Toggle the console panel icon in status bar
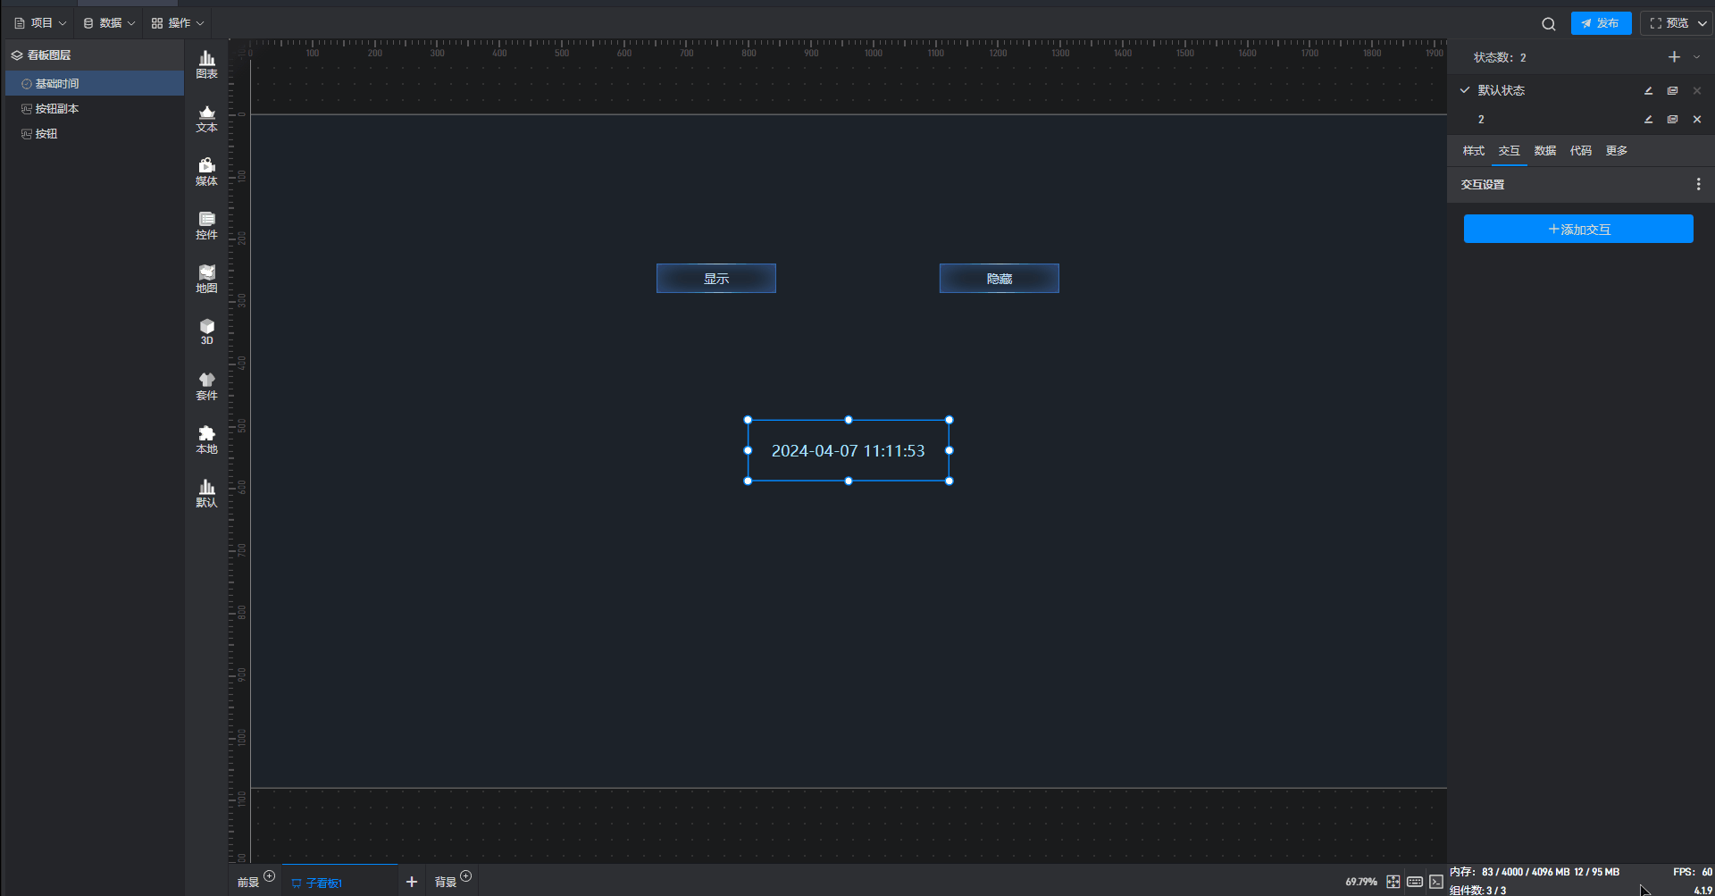Viewport: 1715px width, 896px height. [x=1436, y=882]
